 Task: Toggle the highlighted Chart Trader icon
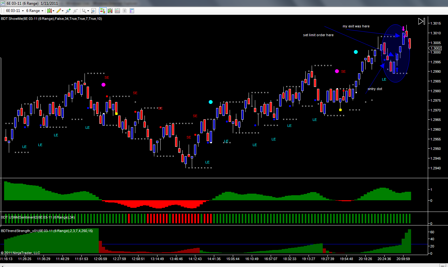click(x=103, y=11)
